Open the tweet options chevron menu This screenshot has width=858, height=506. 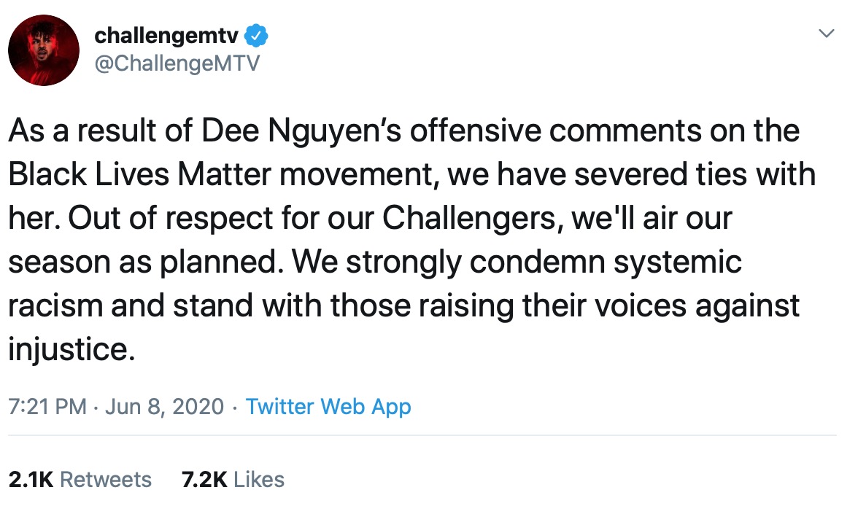pyautogui.click(x=826, y=34)
